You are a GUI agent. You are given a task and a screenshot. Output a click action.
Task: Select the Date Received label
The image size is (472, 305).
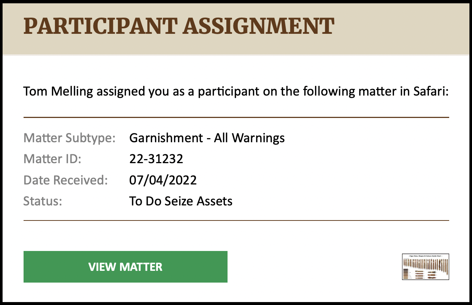coord(66,180)
